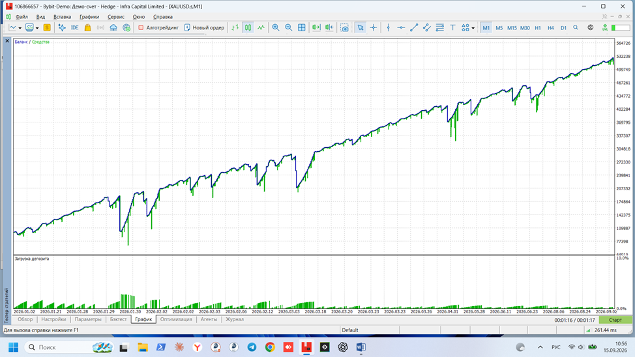The width and height of the screenshot is (635, 357).
Task: Enable chart auto scroll icon
Action: pyautogui.click(x=316, y=27)
